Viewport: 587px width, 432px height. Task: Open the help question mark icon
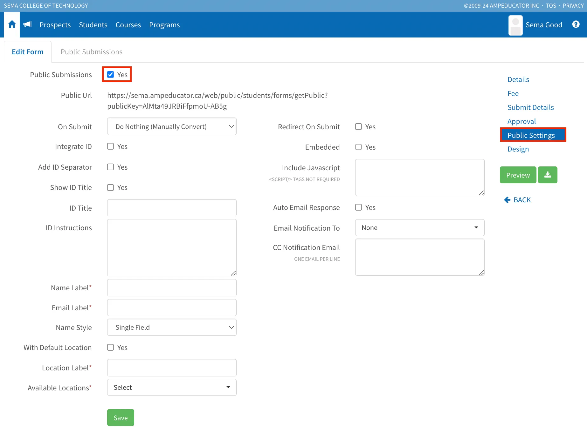[x=576, y=24]
